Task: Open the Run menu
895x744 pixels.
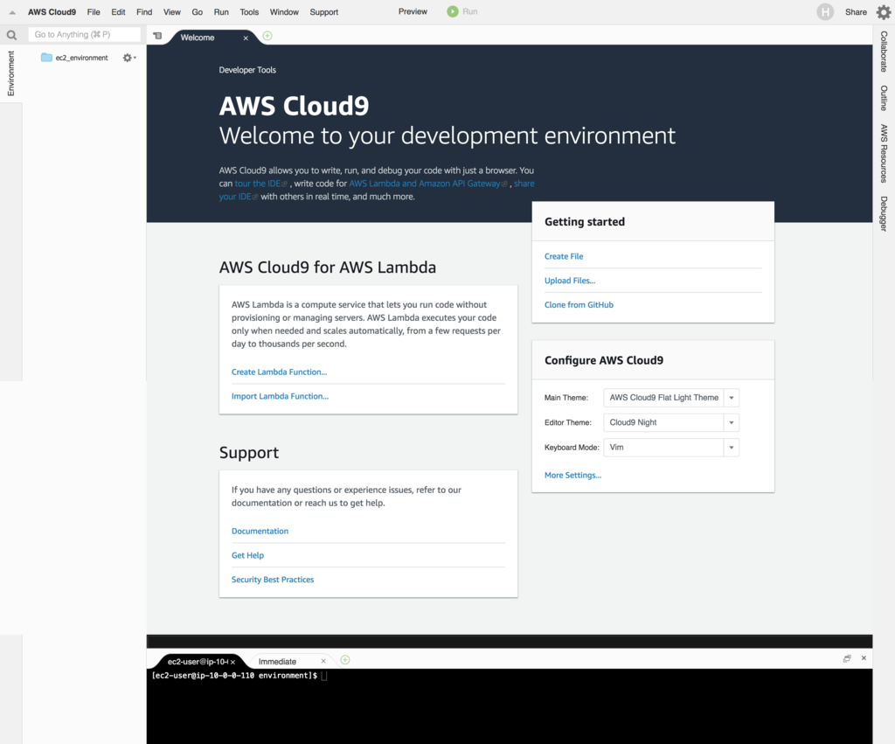Action: [x=221, y=12]
